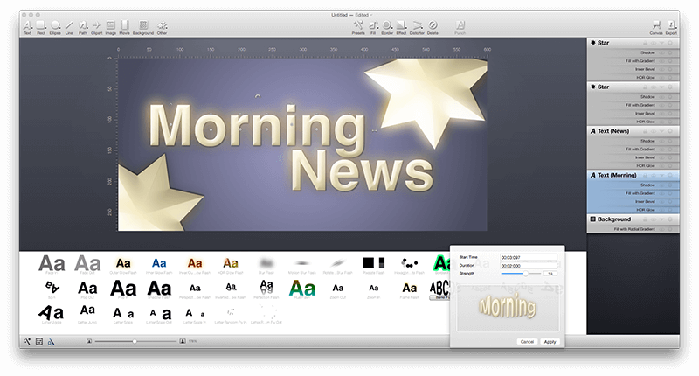Toggle eye on first Star's Shadow effect

point(662,52)
